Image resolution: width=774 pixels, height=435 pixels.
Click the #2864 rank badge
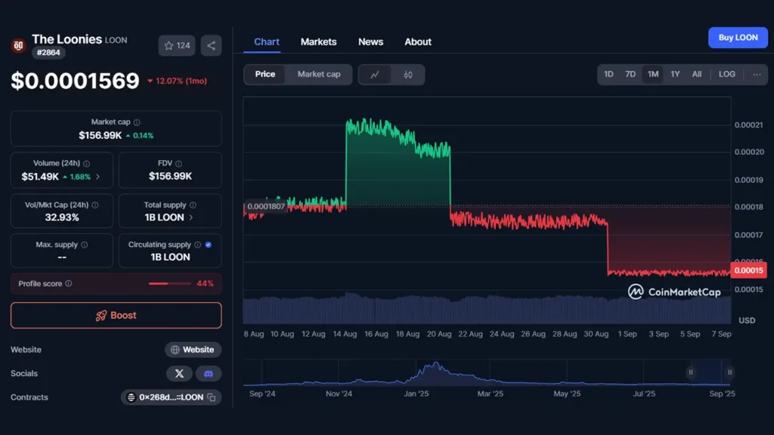point(48,53)
